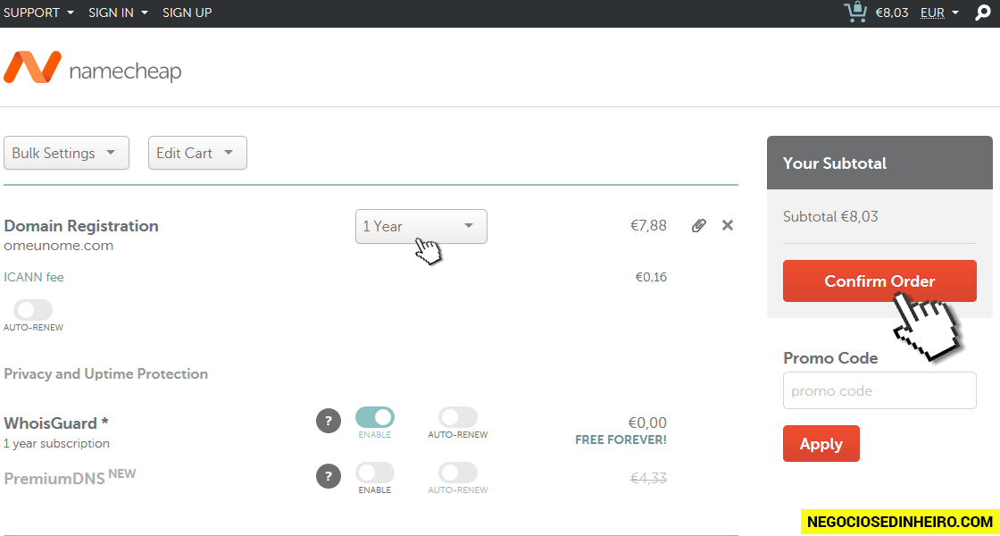
Task: Toggle domain Auto-Renew switch
Action: pyautogui.click(x=33, y=311)
